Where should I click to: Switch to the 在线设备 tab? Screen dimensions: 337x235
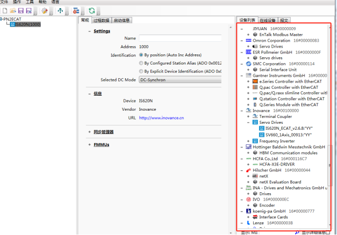267,20
